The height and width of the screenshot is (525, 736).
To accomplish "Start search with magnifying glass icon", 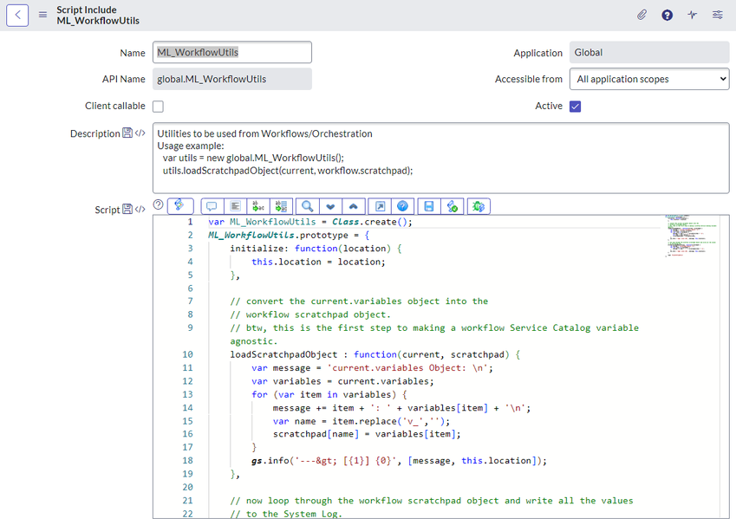I will pos(308,206).
